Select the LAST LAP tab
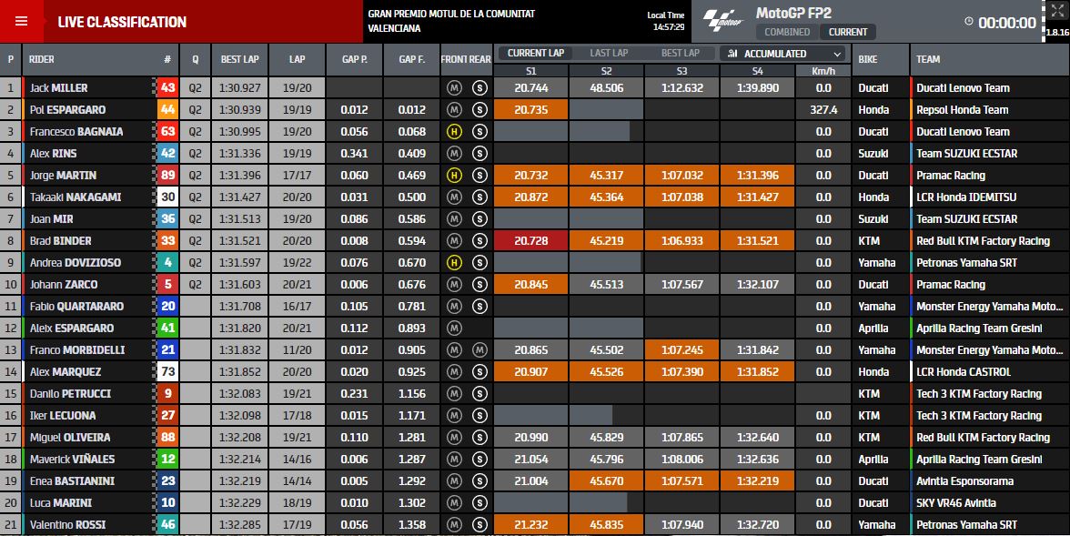Viewport: 1070px width, 536px height. [x=609, y=54]
